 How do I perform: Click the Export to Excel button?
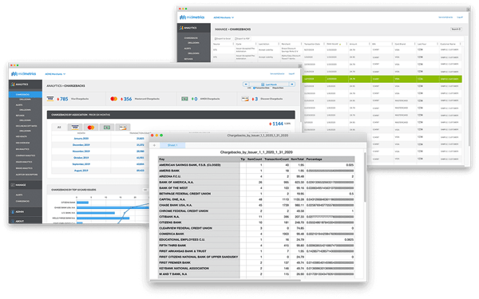point(223,39)
